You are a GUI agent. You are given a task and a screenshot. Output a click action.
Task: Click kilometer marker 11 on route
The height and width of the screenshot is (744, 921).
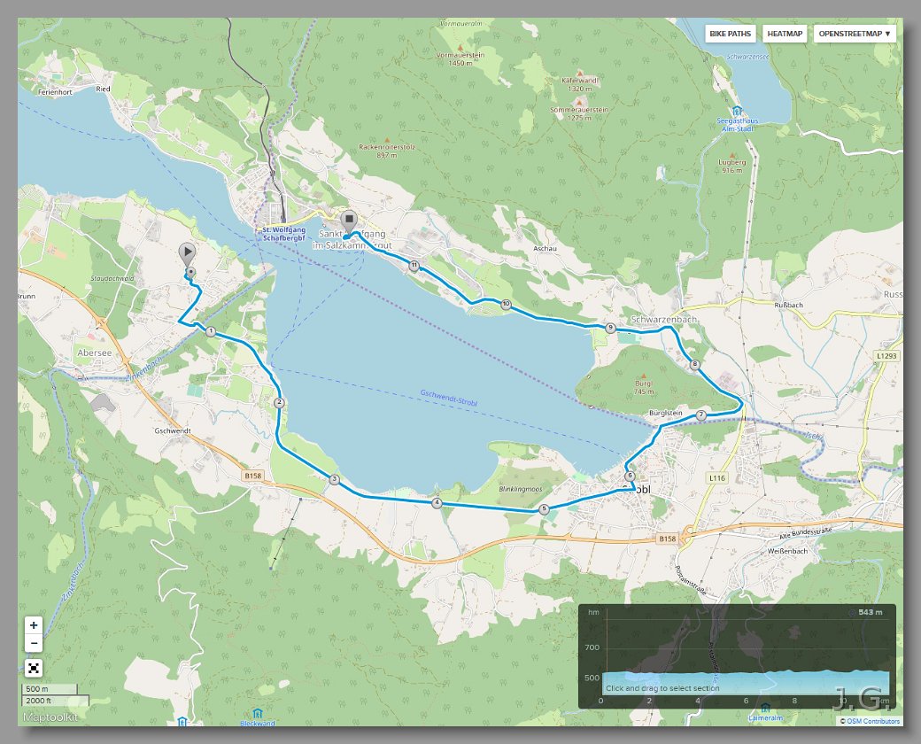pyautogui.click(x=414, y=266)
